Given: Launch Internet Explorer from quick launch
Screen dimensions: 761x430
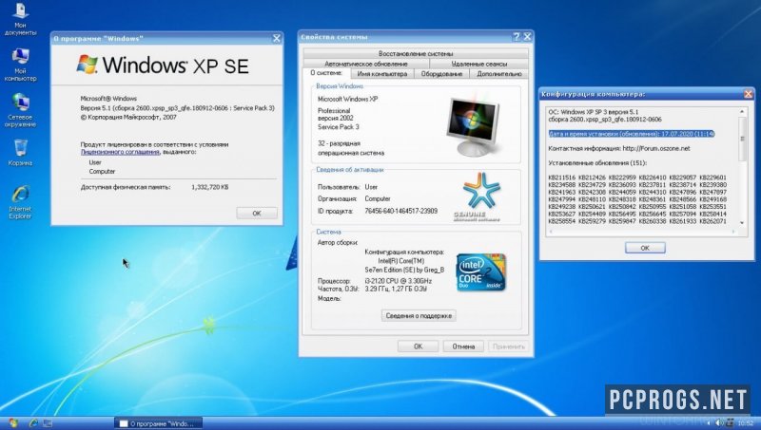Looking at the screenshot, I should 33,422.
